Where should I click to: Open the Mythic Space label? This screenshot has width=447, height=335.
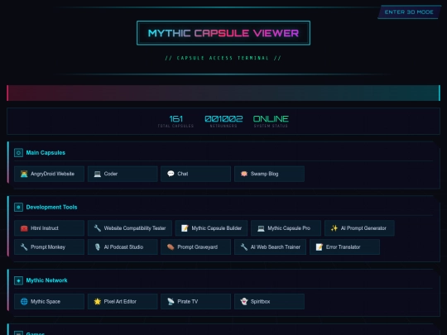point(46,301)
